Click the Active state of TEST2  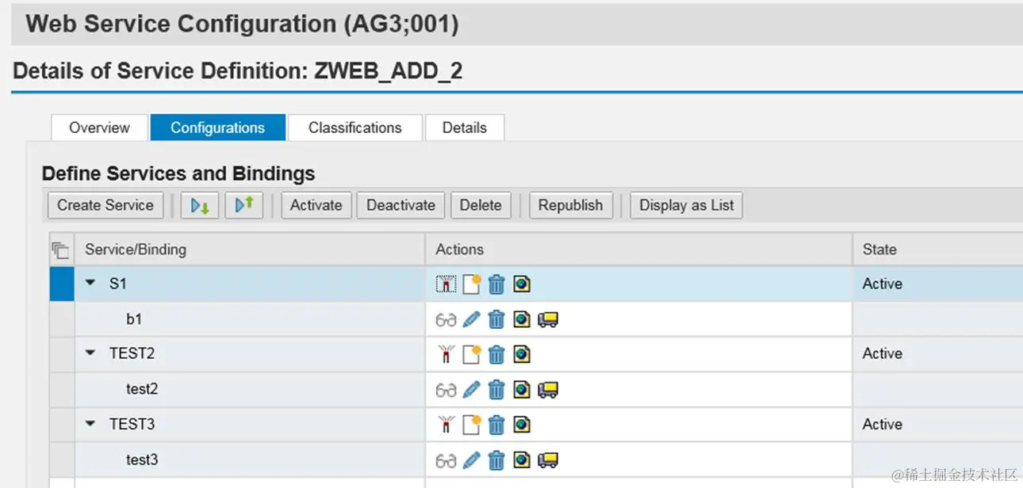(x=883, y=354)
